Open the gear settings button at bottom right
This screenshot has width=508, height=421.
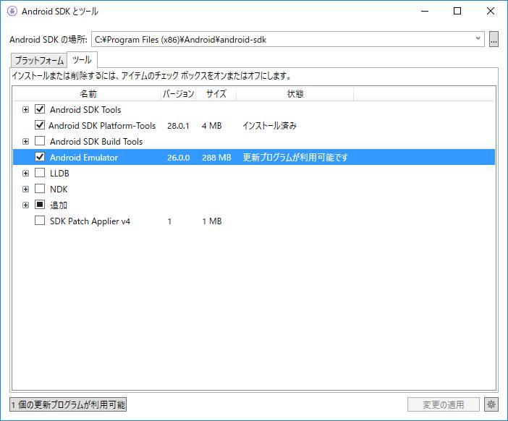tap(491, 404)
